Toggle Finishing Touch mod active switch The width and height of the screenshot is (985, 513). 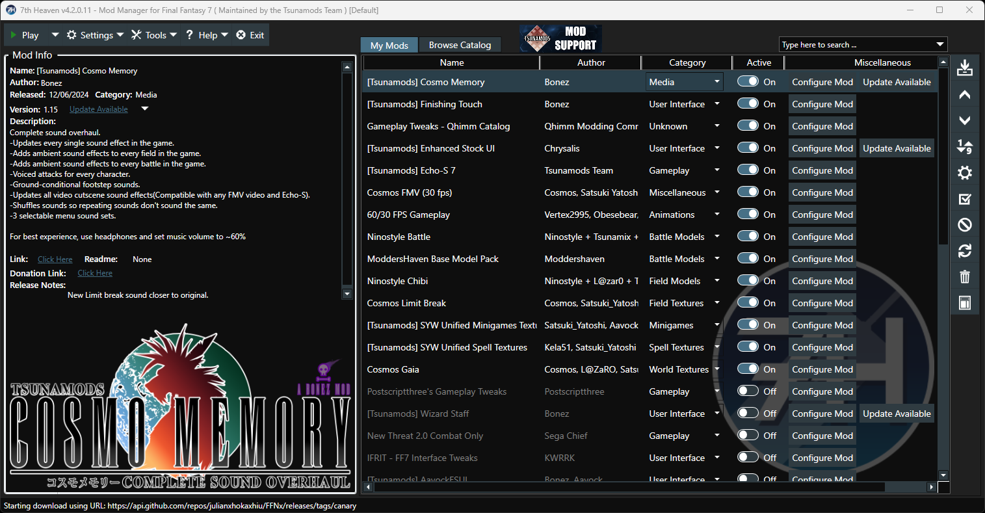click(748, 104)
